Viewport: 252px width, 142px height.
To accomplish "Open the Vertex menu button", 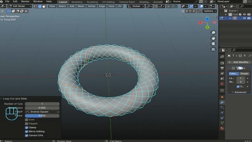I will pos(92,6).
